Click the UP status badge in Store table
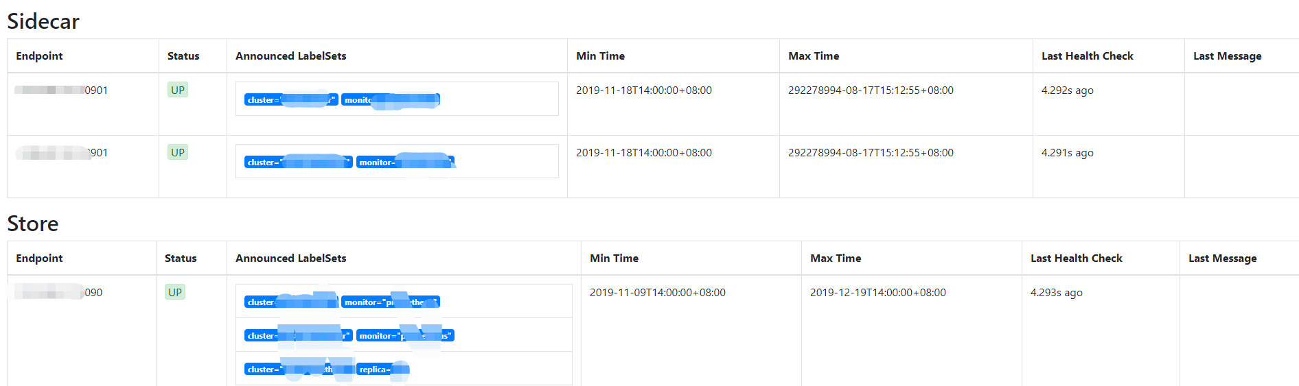The image size is (1299, 386). pyautogui.click(x=175, y=292)
